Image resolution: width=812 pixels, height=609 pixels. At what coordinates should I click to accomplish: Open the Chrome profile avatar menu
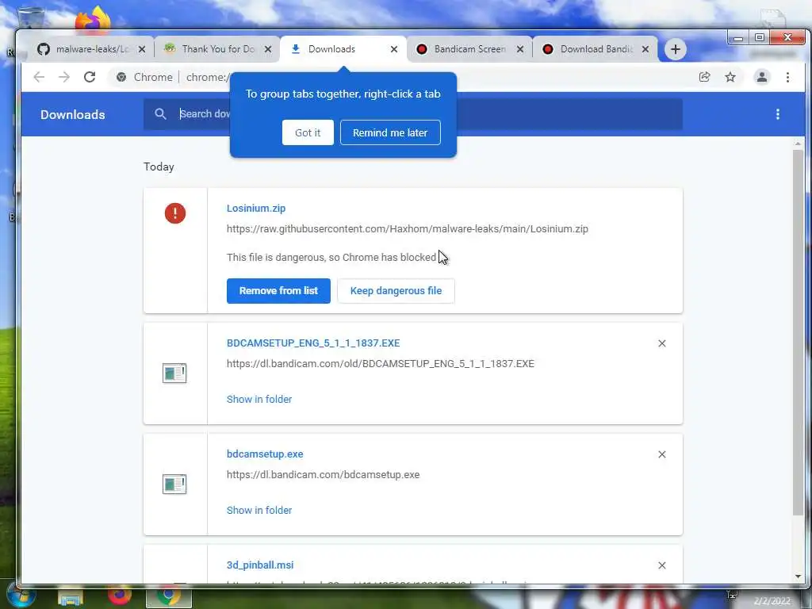(762, 77)
